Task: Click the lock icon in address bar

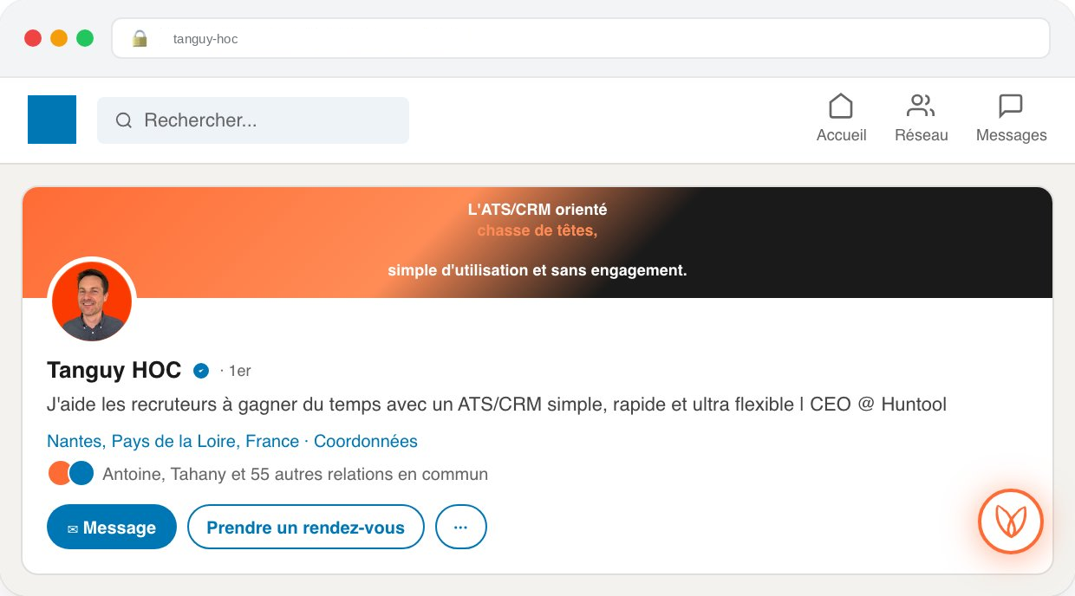Action: [140, 38]
